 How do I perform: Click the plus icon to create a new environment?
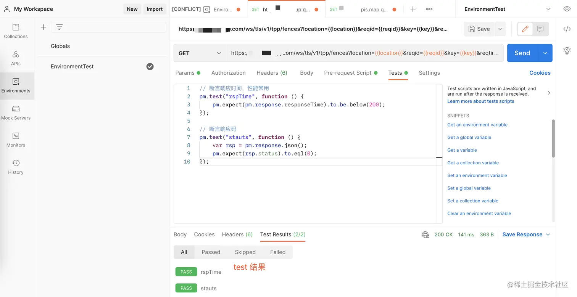coord(44,27)
